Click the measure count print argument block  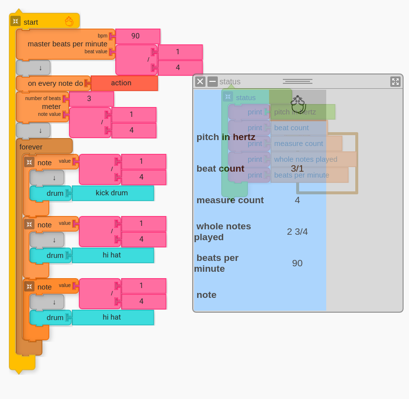point(306,144)
